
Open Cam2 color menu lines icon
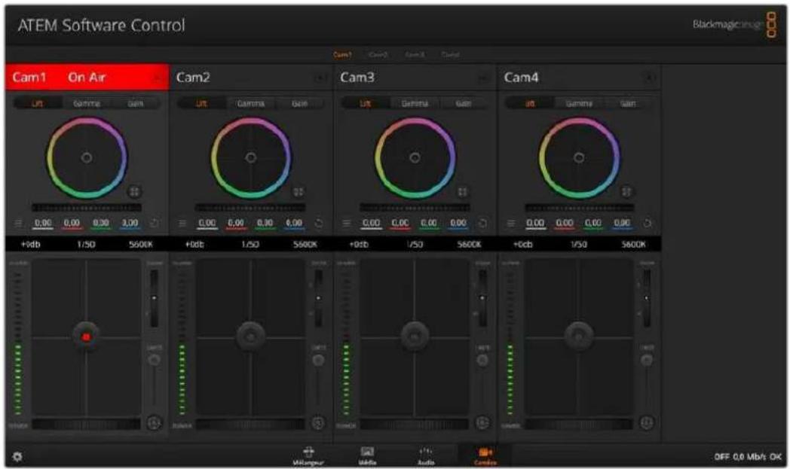pyautogui.click(x=182, y=223)
